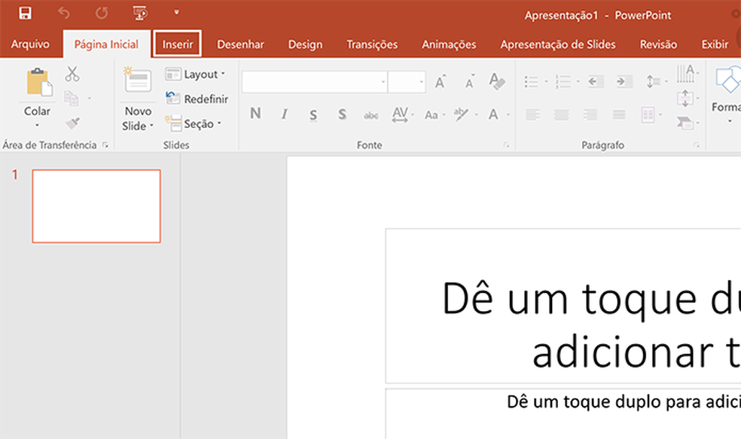The height and width of the screenshot is (439, 741).
Task: Expand the font size dropdown arrow
Action: click(421, 82)
